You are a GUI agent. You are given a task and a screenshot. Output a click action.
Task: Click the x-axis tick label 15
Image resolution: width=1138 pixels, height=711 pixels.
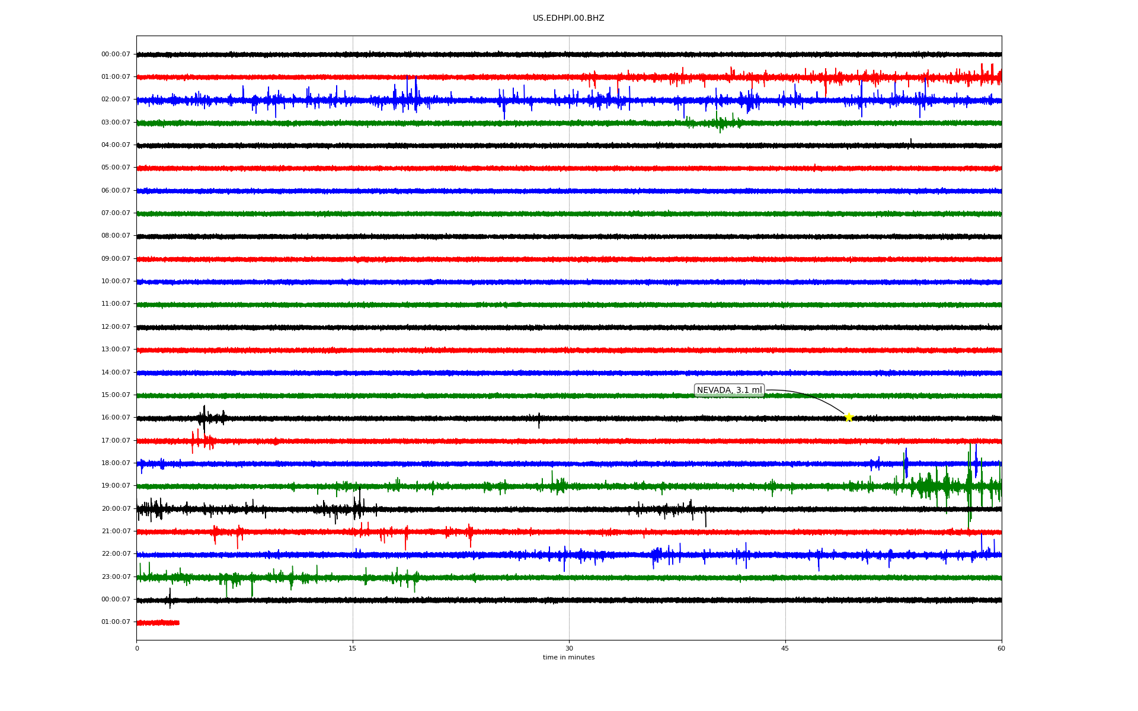[x=353, y=649]
